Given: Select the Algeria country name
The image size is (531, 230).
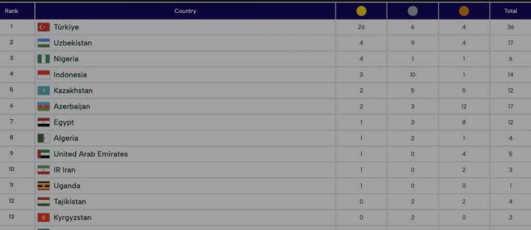Looking at the screenshot, I should [x=66, y=138].
